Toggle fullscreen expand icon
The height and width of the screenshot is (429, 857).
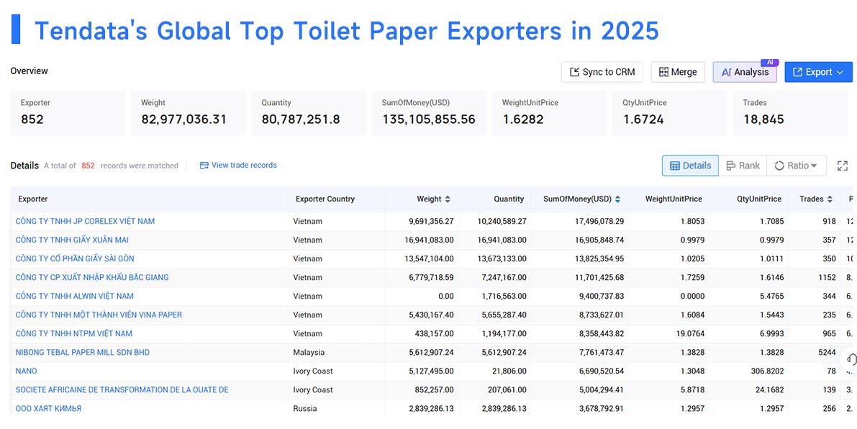[842, 166]
